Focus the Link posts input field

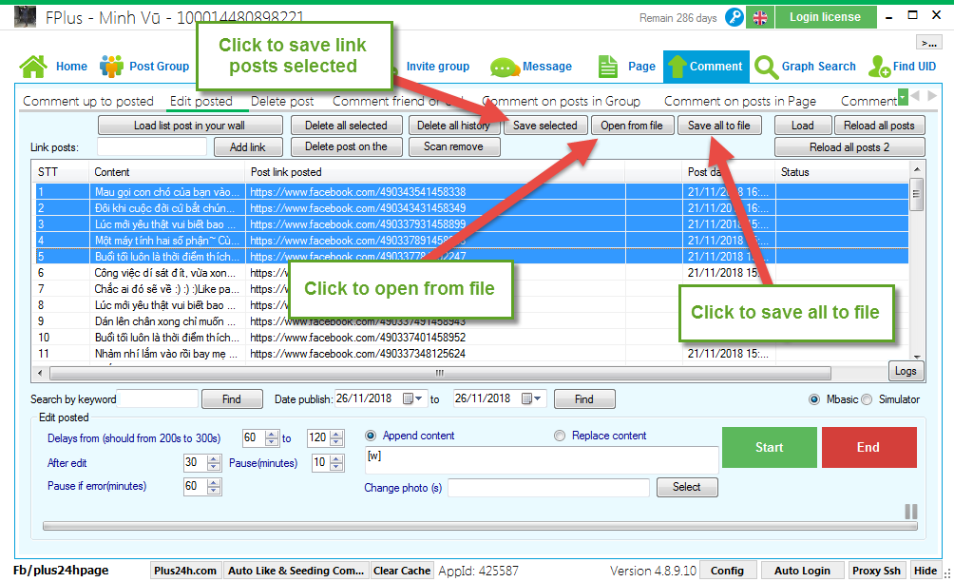152,146
